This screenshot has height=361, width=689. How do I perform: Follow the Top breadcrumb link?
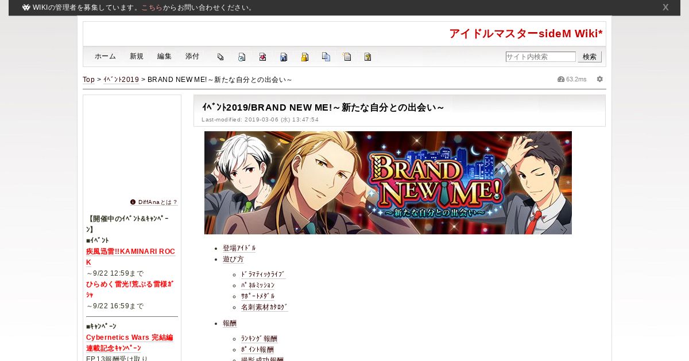click(89, 80)
